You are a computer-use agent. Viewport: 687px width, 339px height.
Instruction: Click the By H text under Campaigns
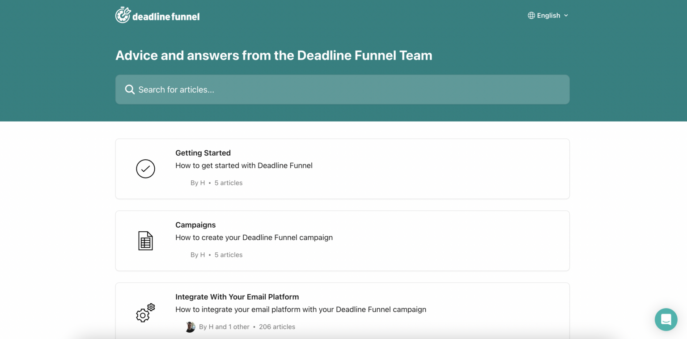197,254
